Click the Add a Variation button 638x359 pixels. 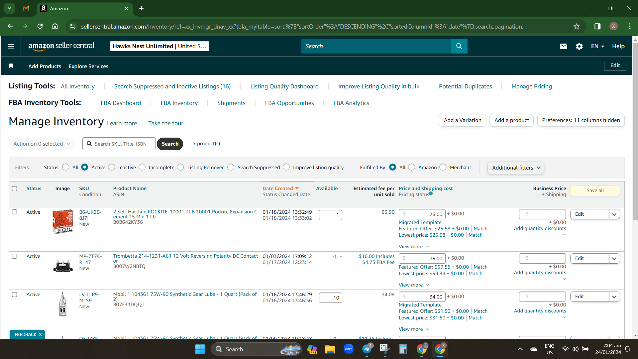(x=463, y=120)
